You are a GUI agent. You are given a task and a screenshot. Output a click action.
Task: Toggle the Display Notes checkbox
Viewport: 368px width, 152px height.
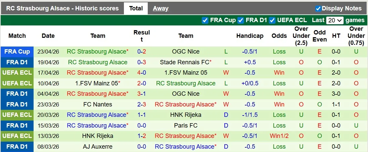pyautogui.click(x=318, y=8)
